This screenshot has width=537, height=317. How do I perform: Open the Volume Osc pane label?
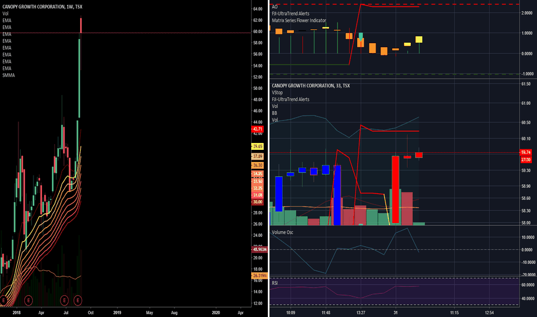coord(282,232)
